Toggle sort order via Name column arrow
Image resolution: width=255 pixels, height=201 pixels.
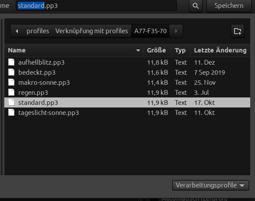pos(138,50)
